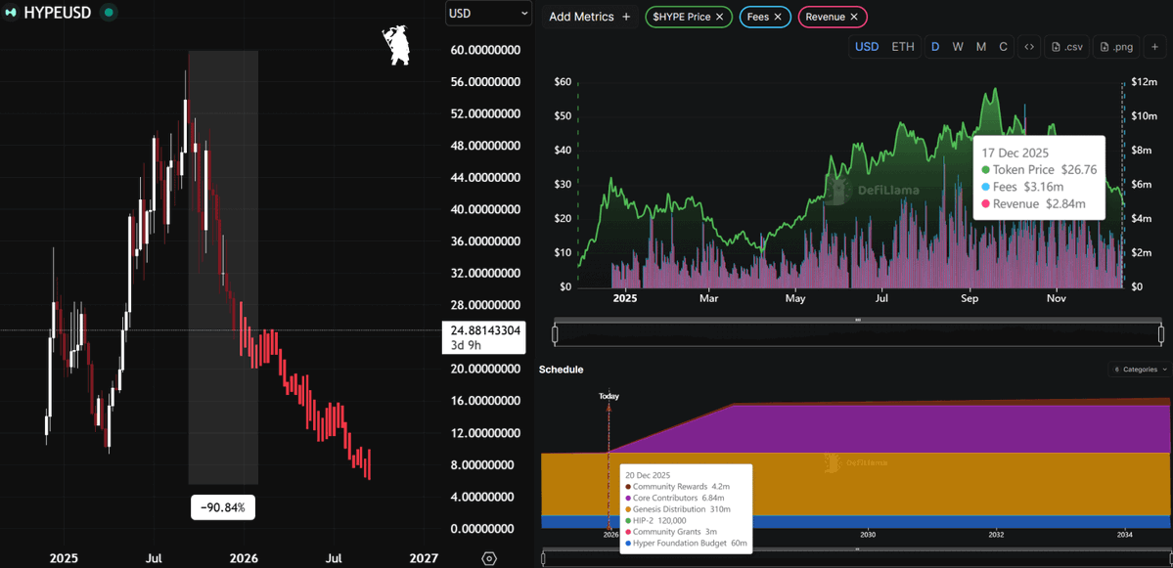This screenshot has width=1173, height=568.
Task: Click Revenue $2.84m in tooltip
Action: point(1033,203)
